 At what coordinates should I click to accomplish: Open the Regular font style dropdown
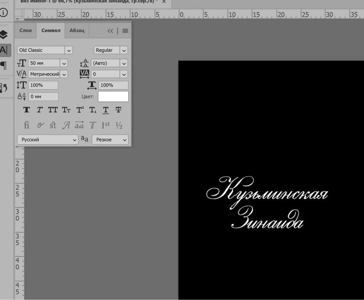point(124,50)
